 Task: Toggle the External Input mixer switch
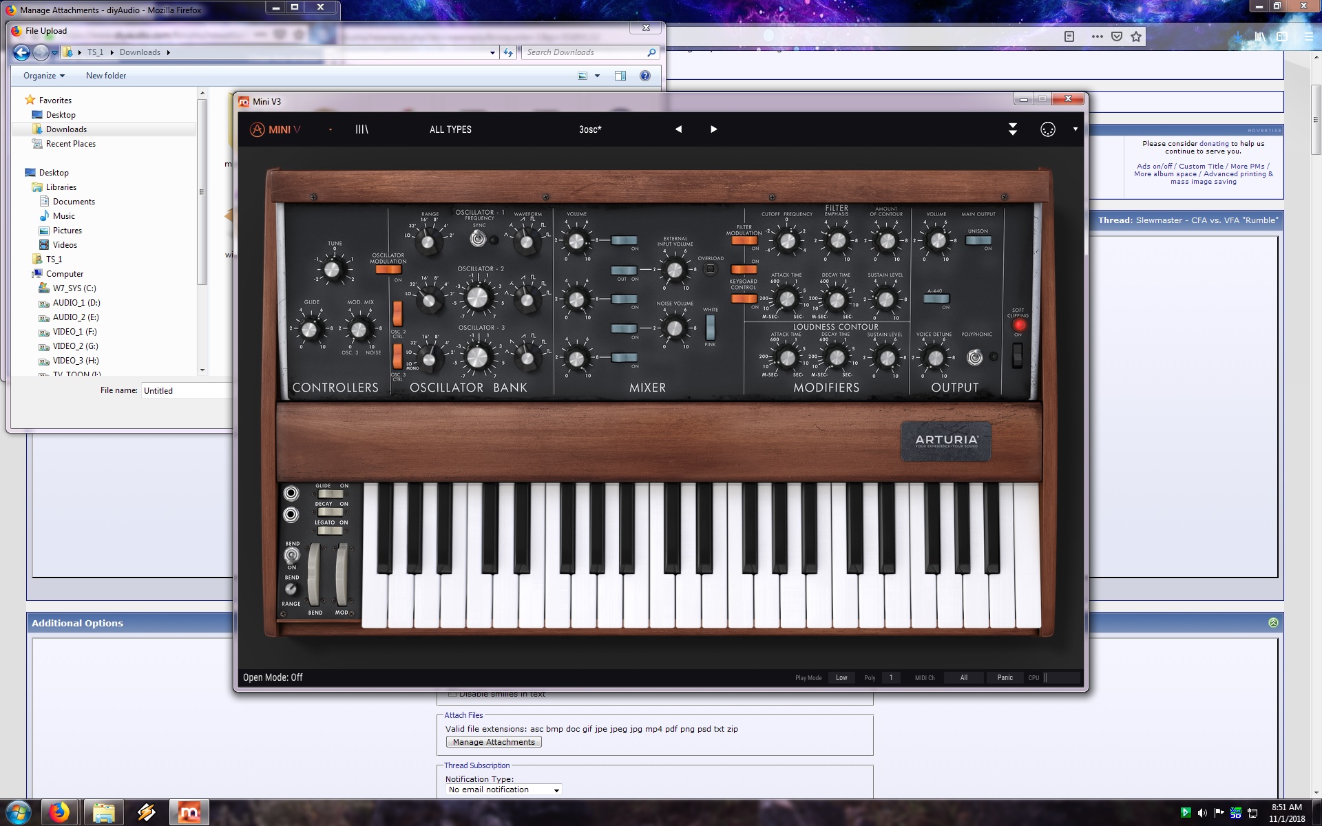click(624, 270)
